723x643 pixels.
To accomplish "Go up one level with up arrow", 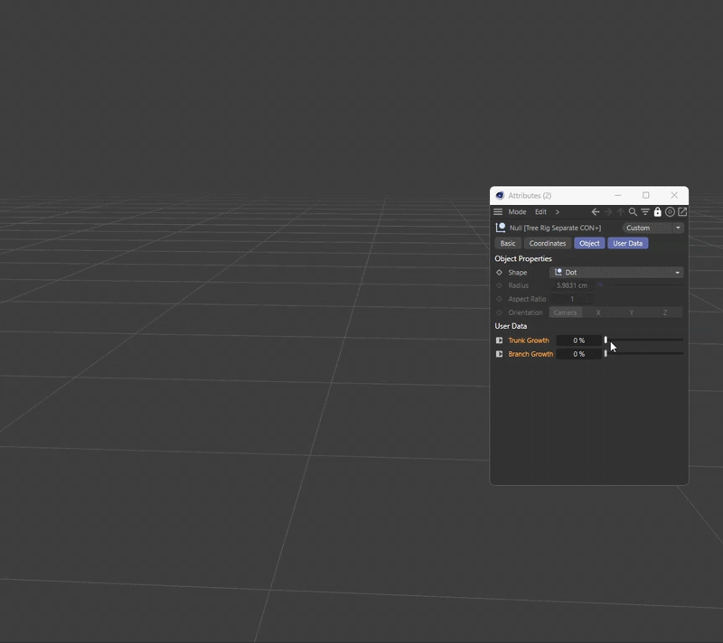I will pyautogui.click(x=621, y=212).
